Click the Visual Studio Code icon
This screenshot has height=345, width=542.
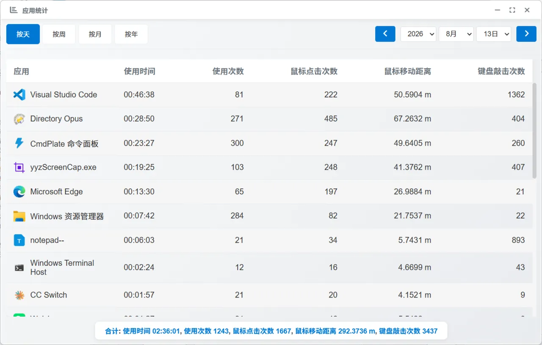tap(19, 95)
